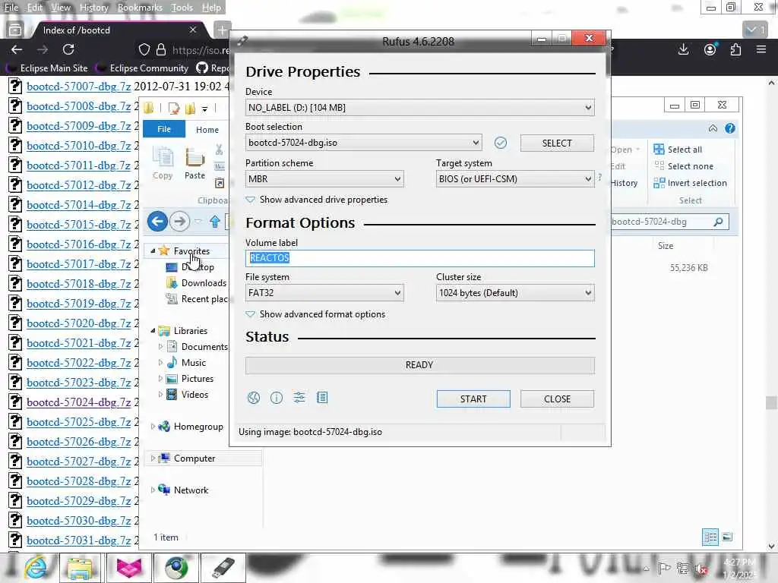The image size is (778, 583).
Task: Click the CLOSE button in Rufus
Action: (x=557, y=399)
